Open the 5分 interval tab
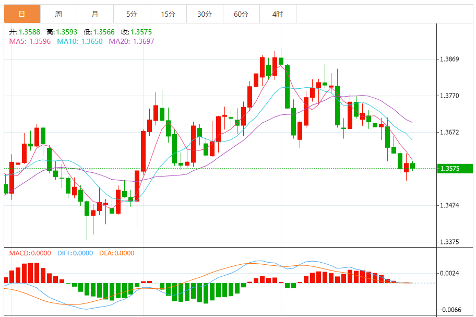Image resolution: width=476 pixels, height=317 pixels. (x=132, y=14)
